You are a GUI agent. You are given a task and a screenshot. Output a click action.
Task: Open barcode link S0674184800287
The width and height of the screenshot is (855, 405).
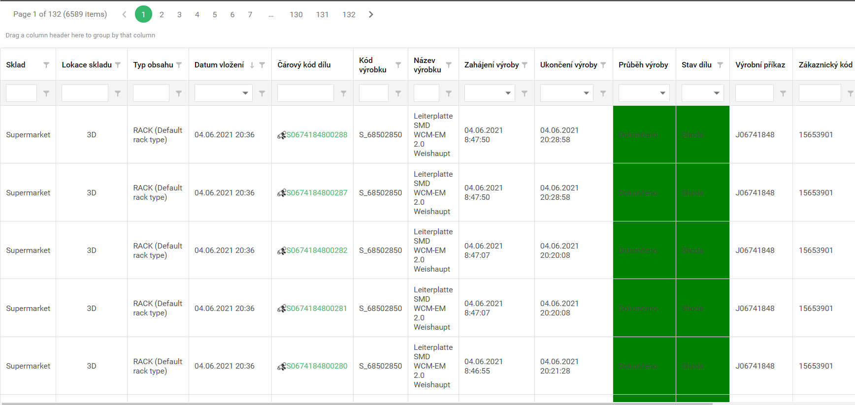[317, 193]
